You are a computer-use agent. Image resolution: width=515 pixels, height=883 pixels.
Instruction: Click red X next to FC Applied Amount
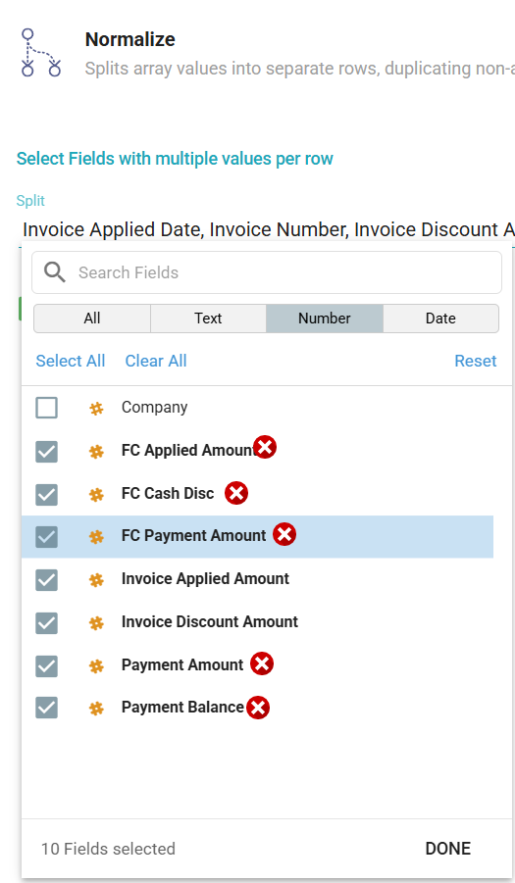click(265, 448)
